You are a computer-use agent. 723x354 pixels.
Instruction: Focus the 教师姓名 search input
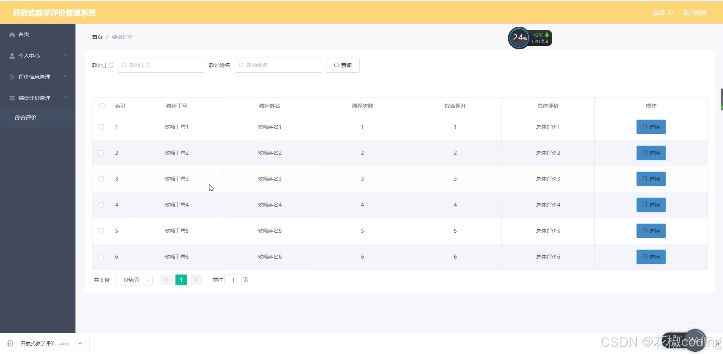point(278,65)
